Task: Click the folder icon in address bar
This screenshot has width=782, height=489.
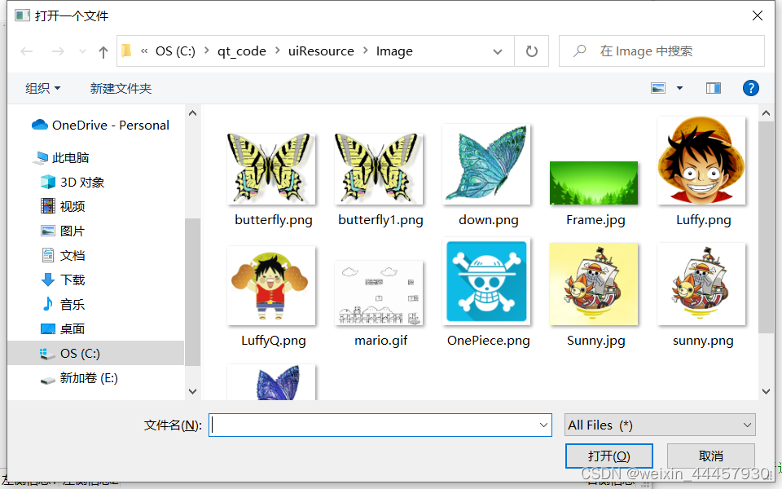Action: [x=127, y=51]
